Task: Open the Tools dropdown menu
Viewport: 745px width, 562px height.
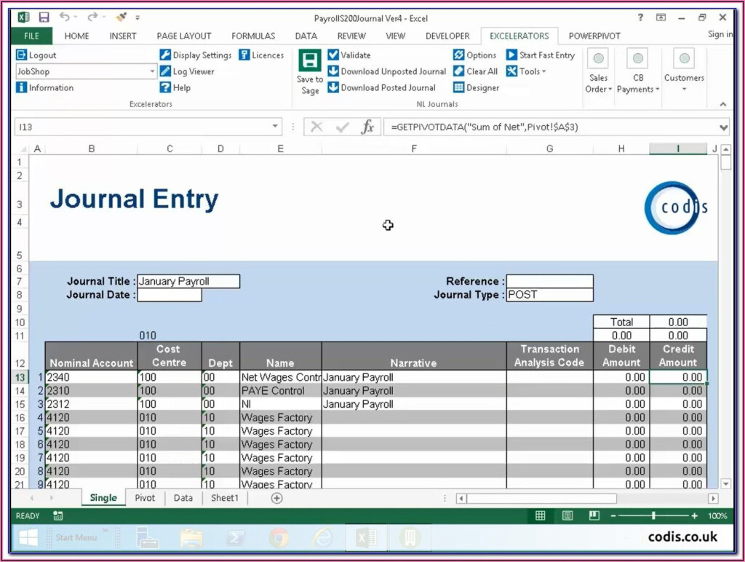Action: click(x=527, y=71)
